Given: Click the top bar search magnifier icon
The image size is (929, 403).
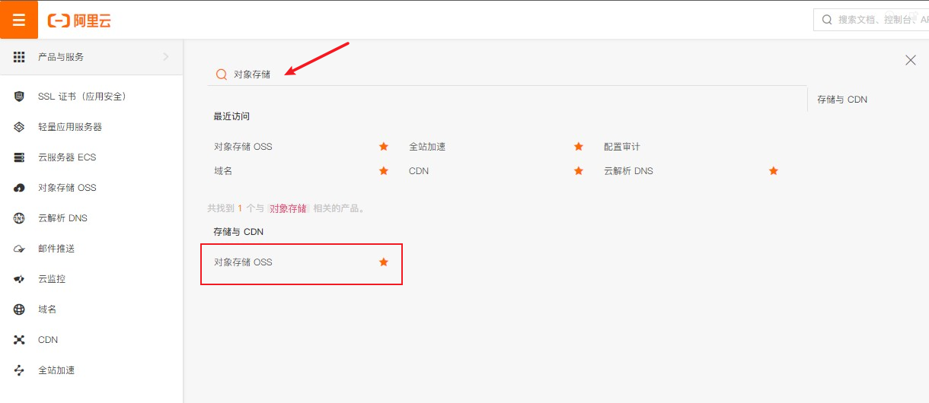Looking at the screenshot, I should (827, 20).
